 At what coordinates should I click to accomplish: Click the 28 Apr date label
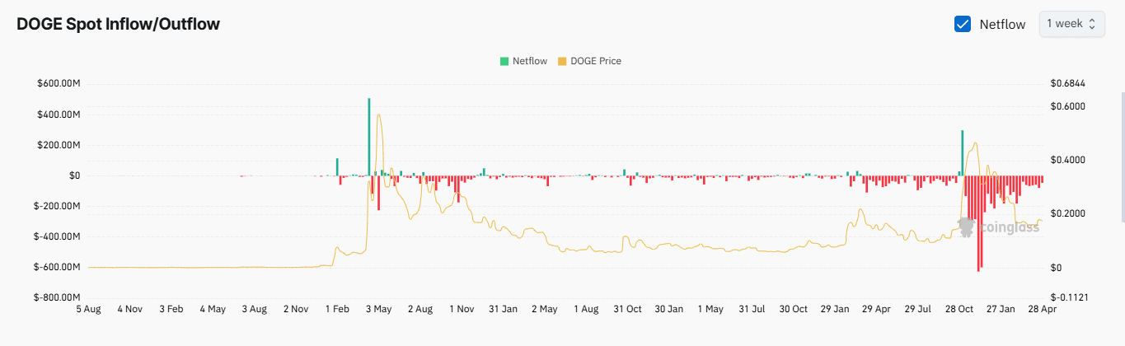(1041, 310)
